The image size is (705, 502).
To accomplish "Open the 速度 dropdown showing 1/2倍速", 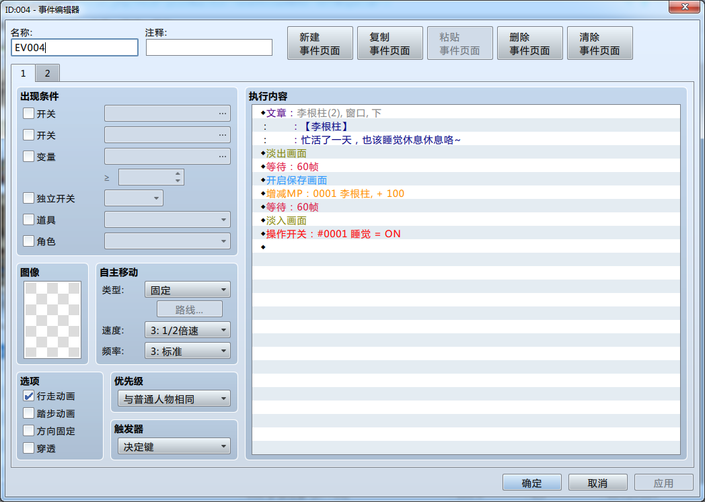I will pos(188,330).
